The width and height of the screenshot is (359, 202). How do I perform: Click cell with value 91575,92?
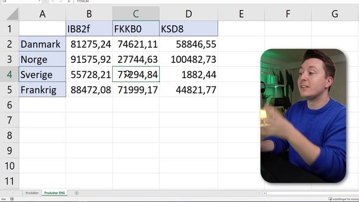tap(89, 59)
